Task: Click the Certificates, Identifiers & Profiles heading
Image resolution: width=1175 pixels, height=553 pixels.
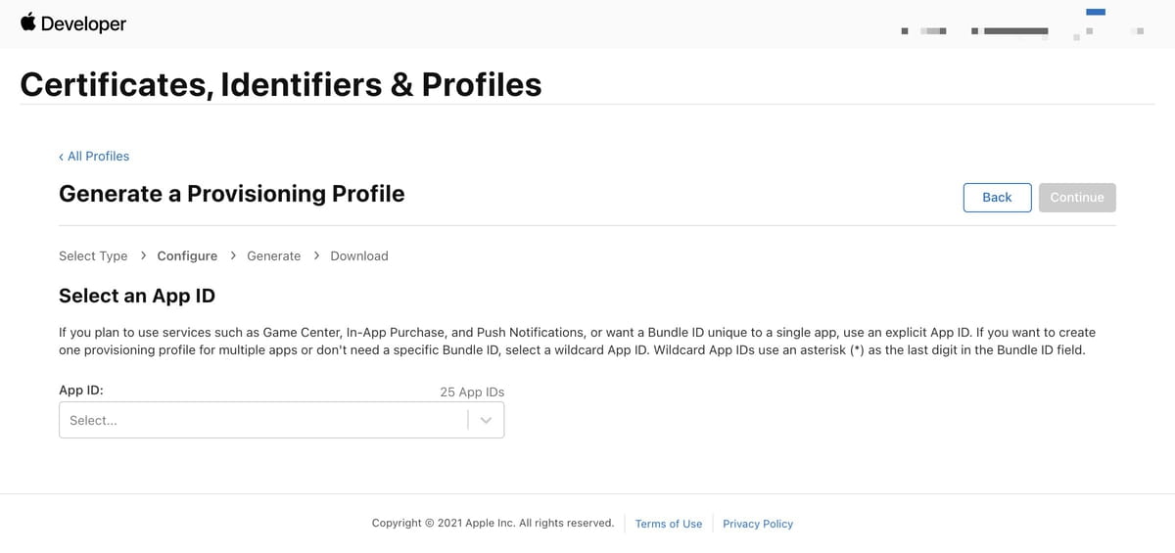Action: click(x=281, y=84)
